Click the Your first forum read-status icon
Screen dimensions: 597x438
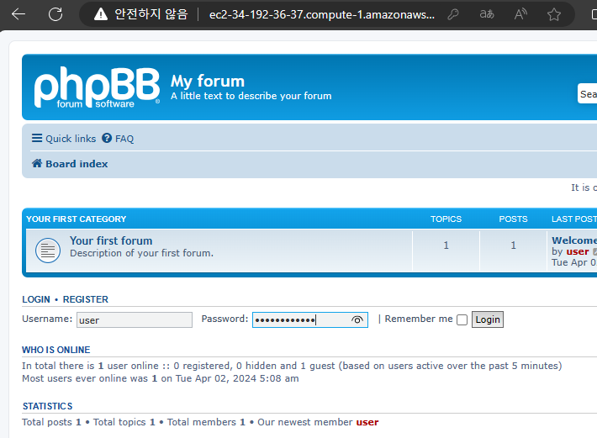pyautogui.click(x=48, y=251)
